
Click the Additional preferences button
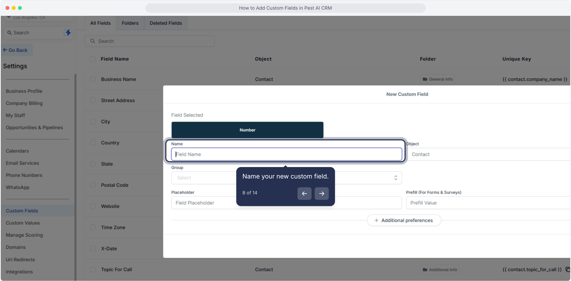coord(404,220)
